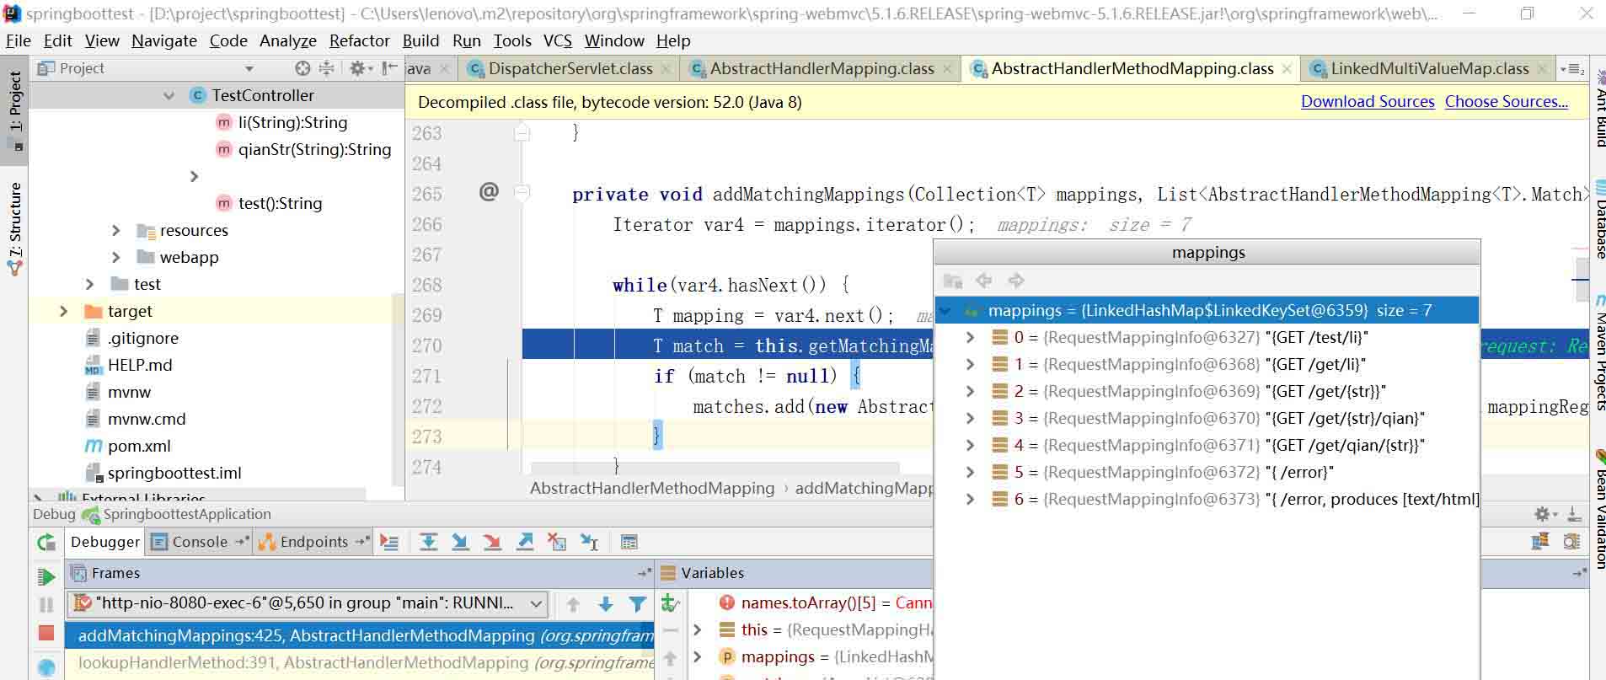Image resolution: width=1606 pixels, height=680 pixels.
Task: Open pom.xml file
Action: coord(139,446)
